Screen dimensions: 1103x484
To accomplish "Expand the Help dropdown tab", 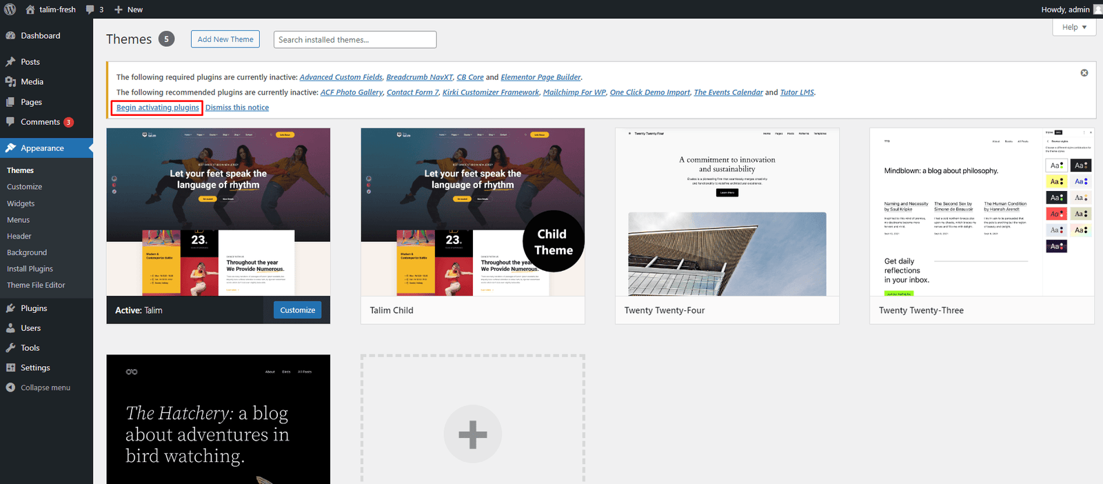I will (1074, 28).
